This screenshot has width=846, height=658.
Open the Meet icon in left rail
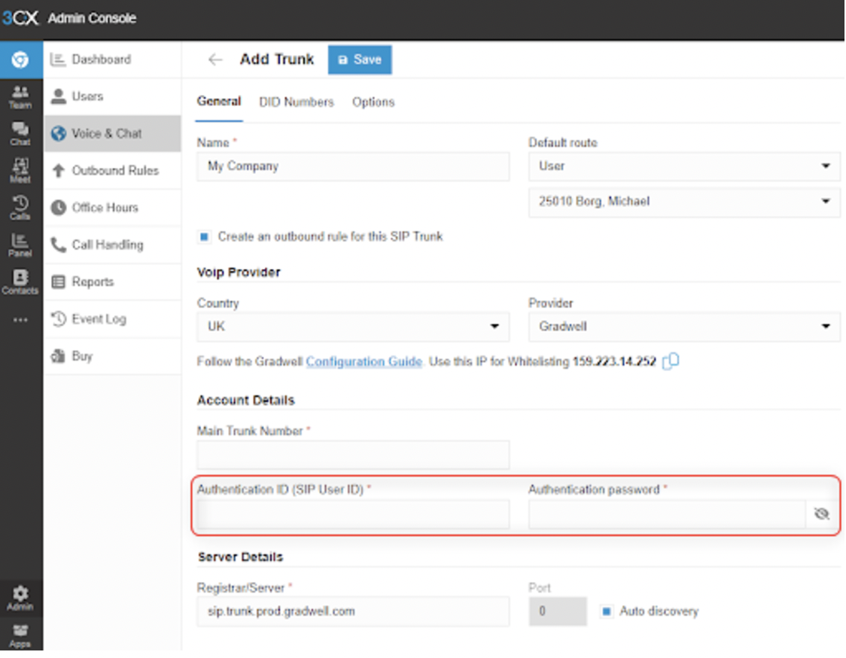coord(20,171)
